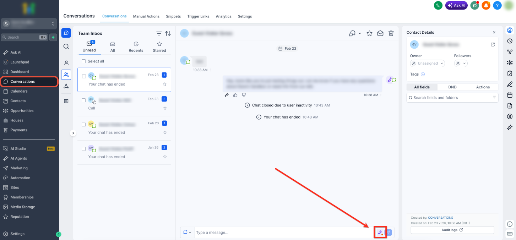
Task: Click the sort arrows in Team Inbox
Action: click(x=168, y=33)
